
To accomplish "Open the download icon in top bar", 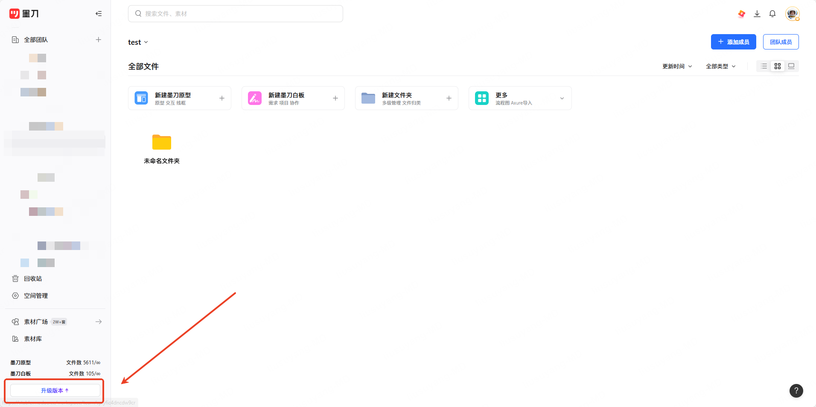I will coord(757,14).
